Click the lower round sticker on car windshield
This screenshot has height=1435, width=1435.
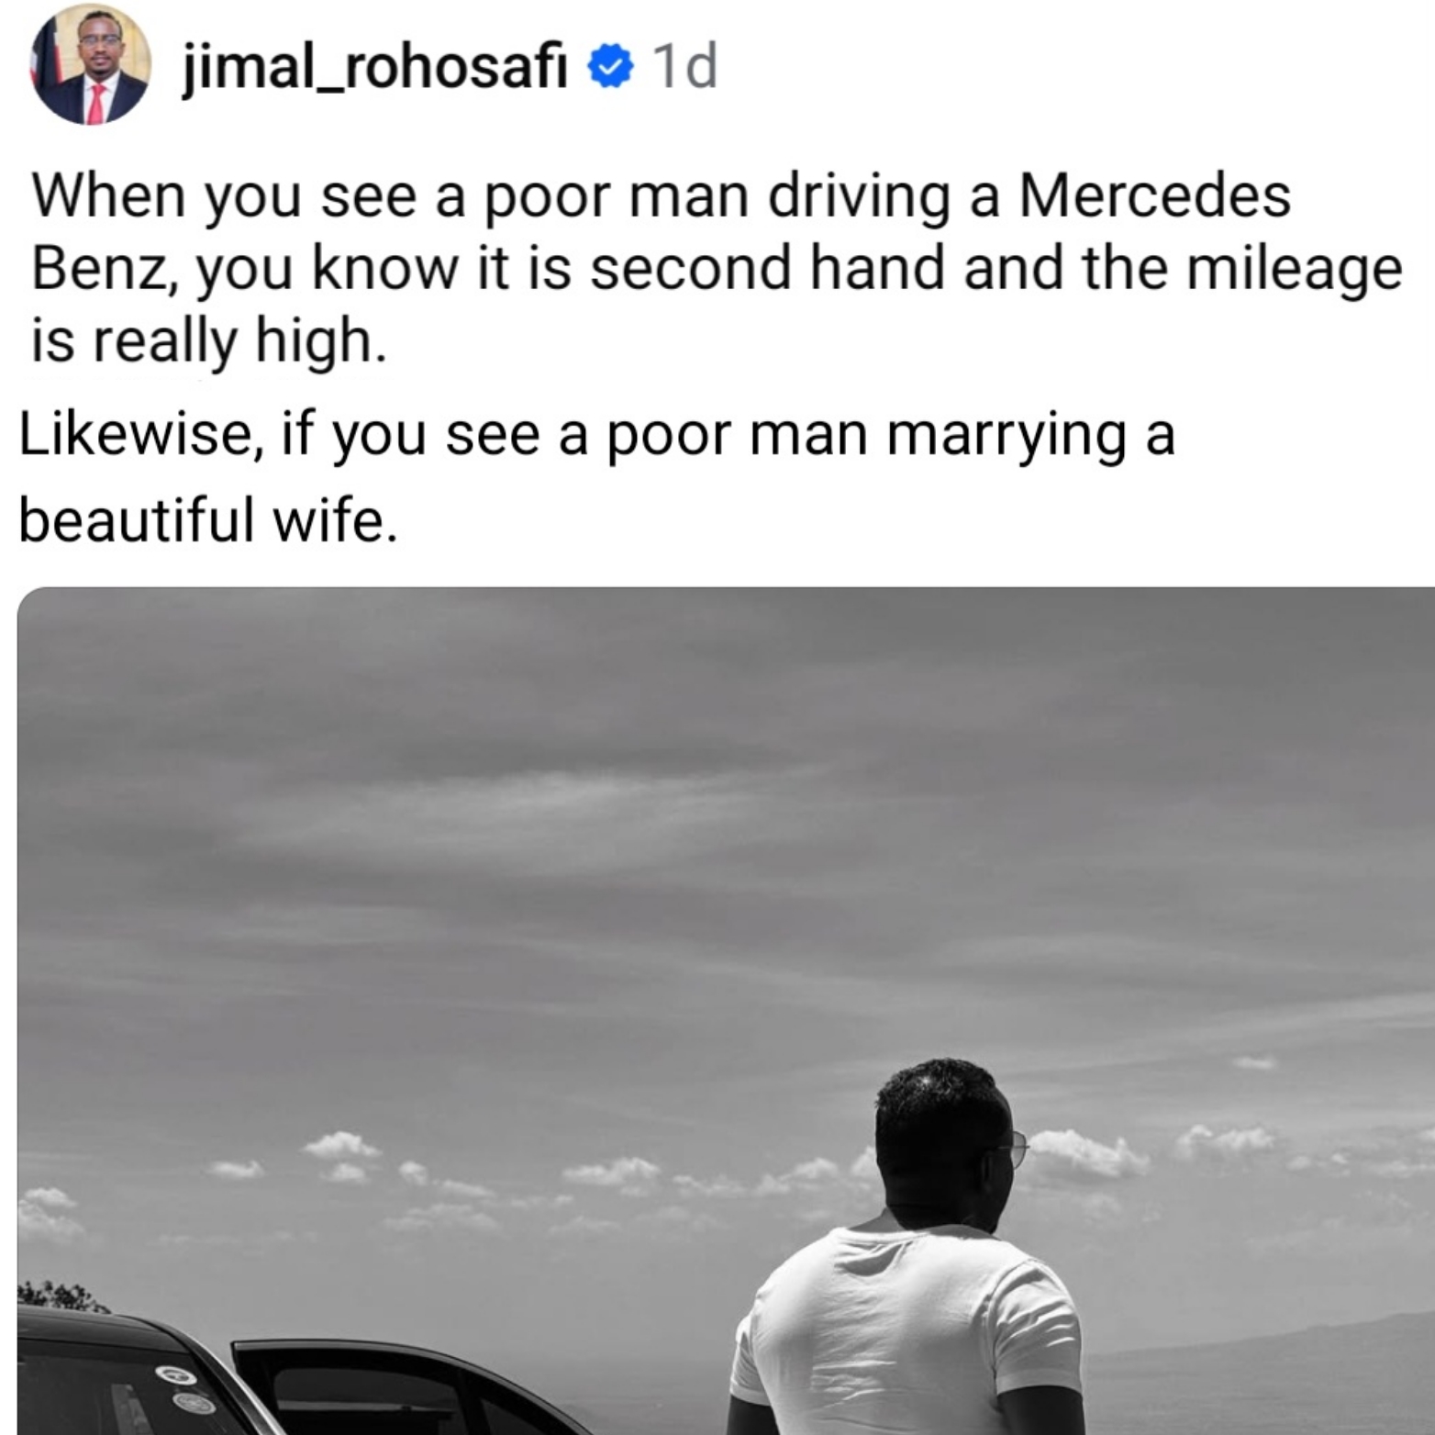point(195,1403)
